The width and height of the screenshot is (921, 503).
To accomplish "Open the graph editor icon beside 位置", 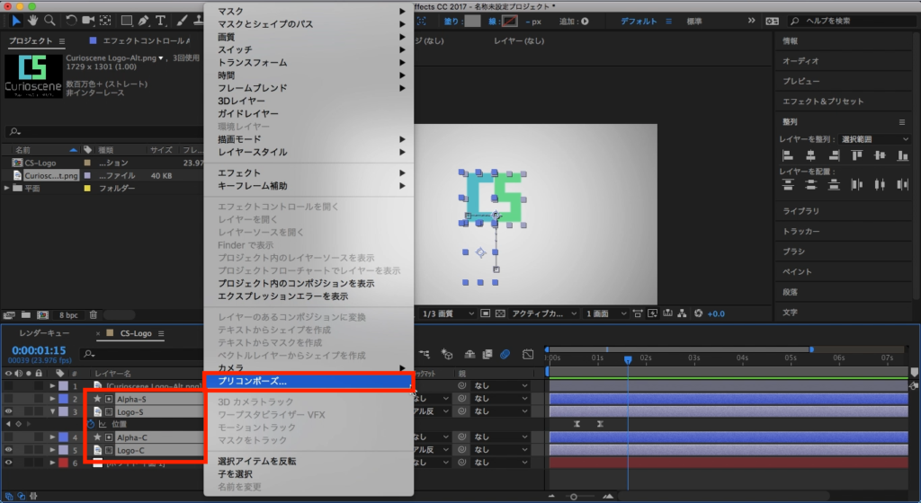I will [x=103, y=424].
